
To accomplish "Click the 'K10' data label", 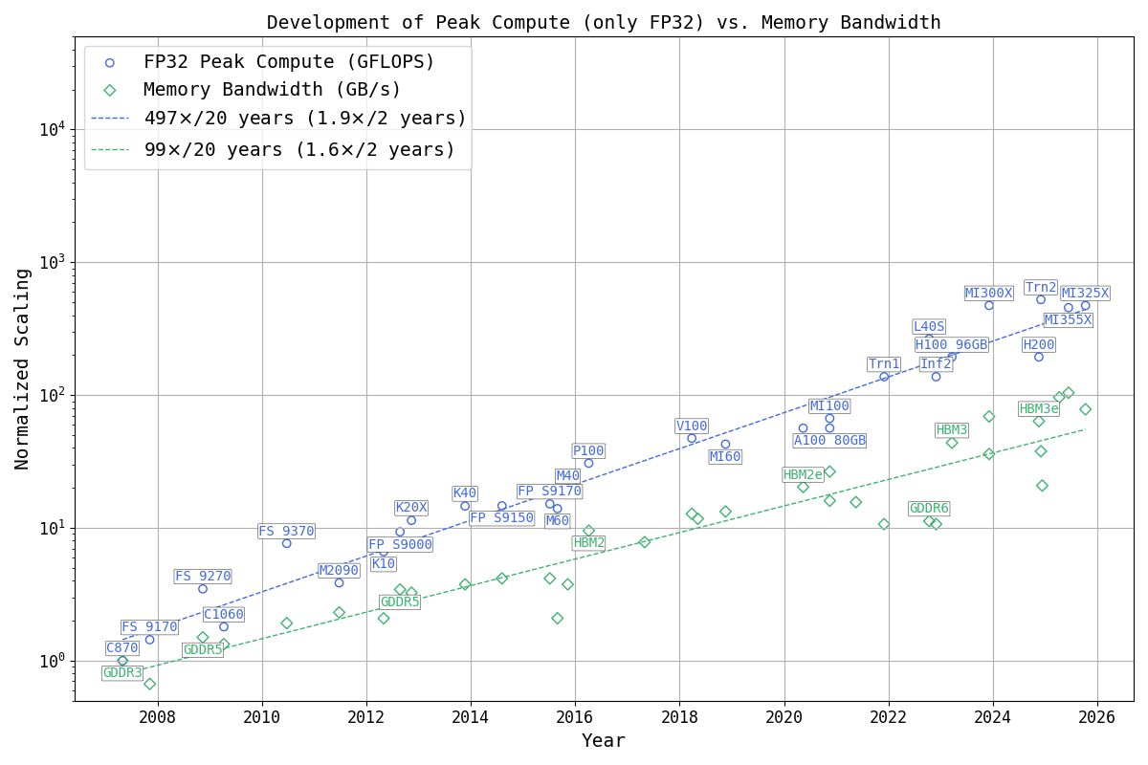I will click(384, 563).
